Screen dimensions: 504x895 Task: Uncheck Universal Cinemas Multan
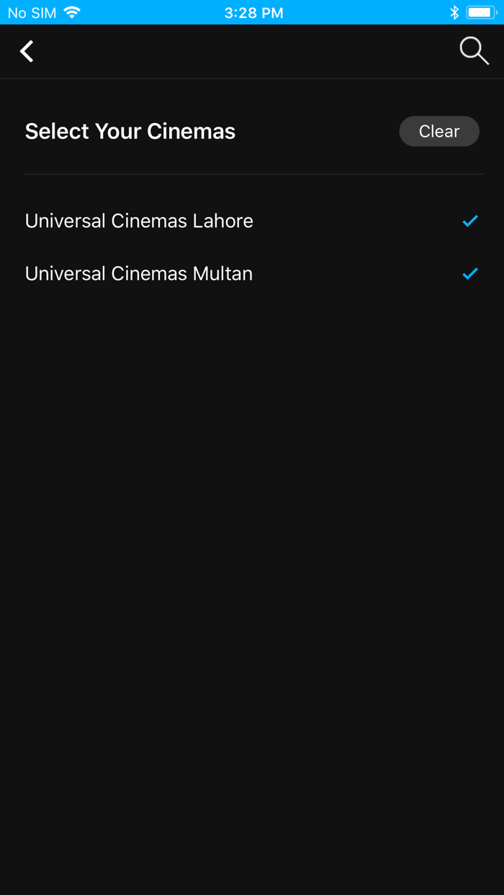[252, 273]
